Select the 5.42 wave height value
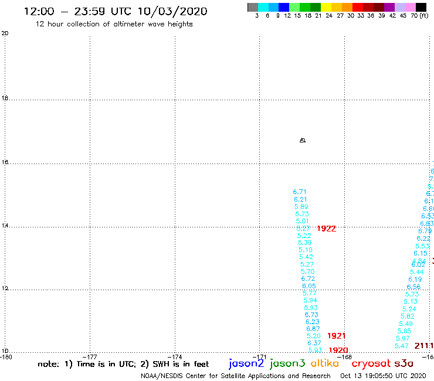 point(306,257)
